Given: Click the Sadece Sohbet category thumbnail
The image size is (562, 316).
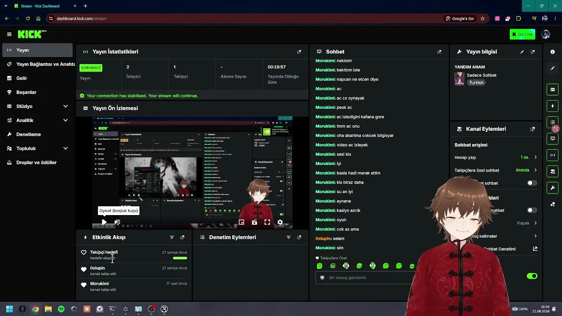Looking at the screenshot, I should coord(459,79).
